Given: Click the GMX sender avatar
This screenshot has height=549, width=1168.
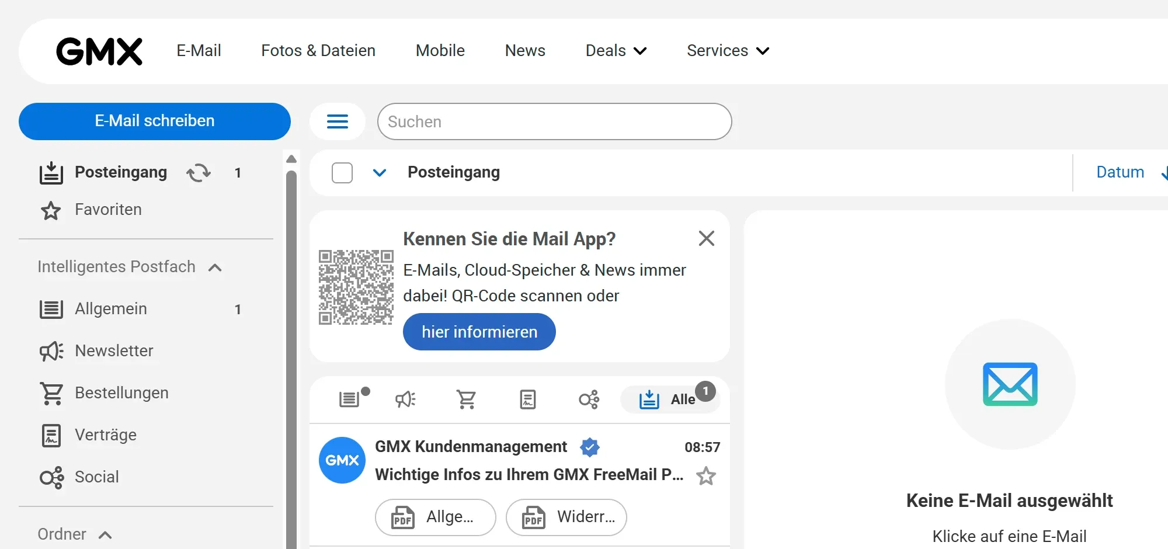Looking at the screenshot, I should pyautogui.click(x=342, y=460).
